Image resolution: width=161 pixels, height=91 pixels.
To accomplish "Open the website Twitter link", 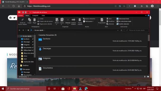I will (15, 18).
